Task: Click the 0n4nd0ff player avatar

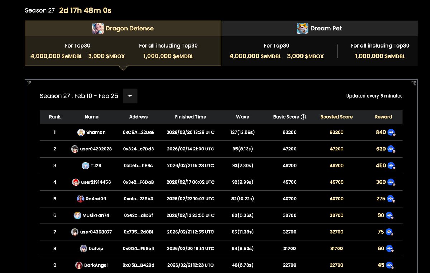Action: coord(80,199)
